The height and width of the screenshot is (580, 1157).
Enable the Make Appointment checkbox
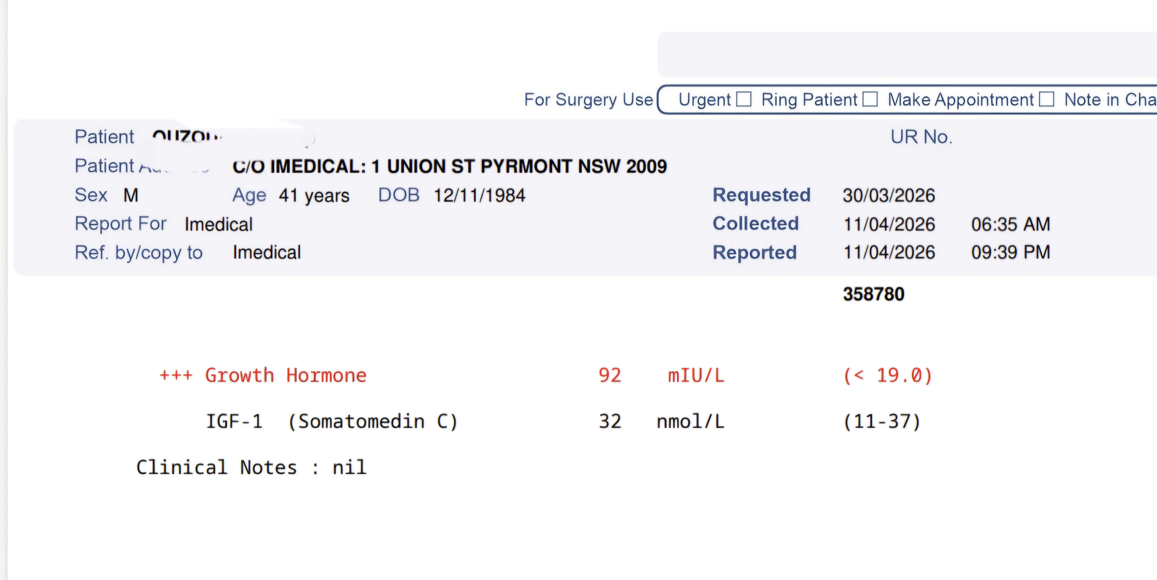click(1046, 99)
